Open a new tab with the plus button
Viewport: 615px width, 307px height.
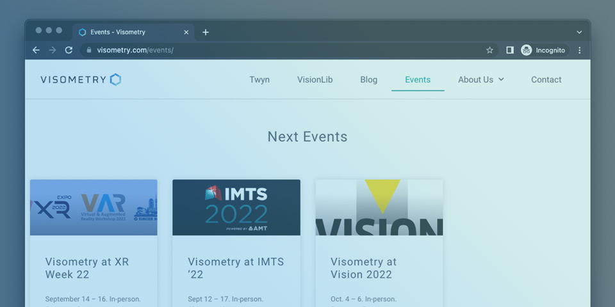(x=206, y=32)
